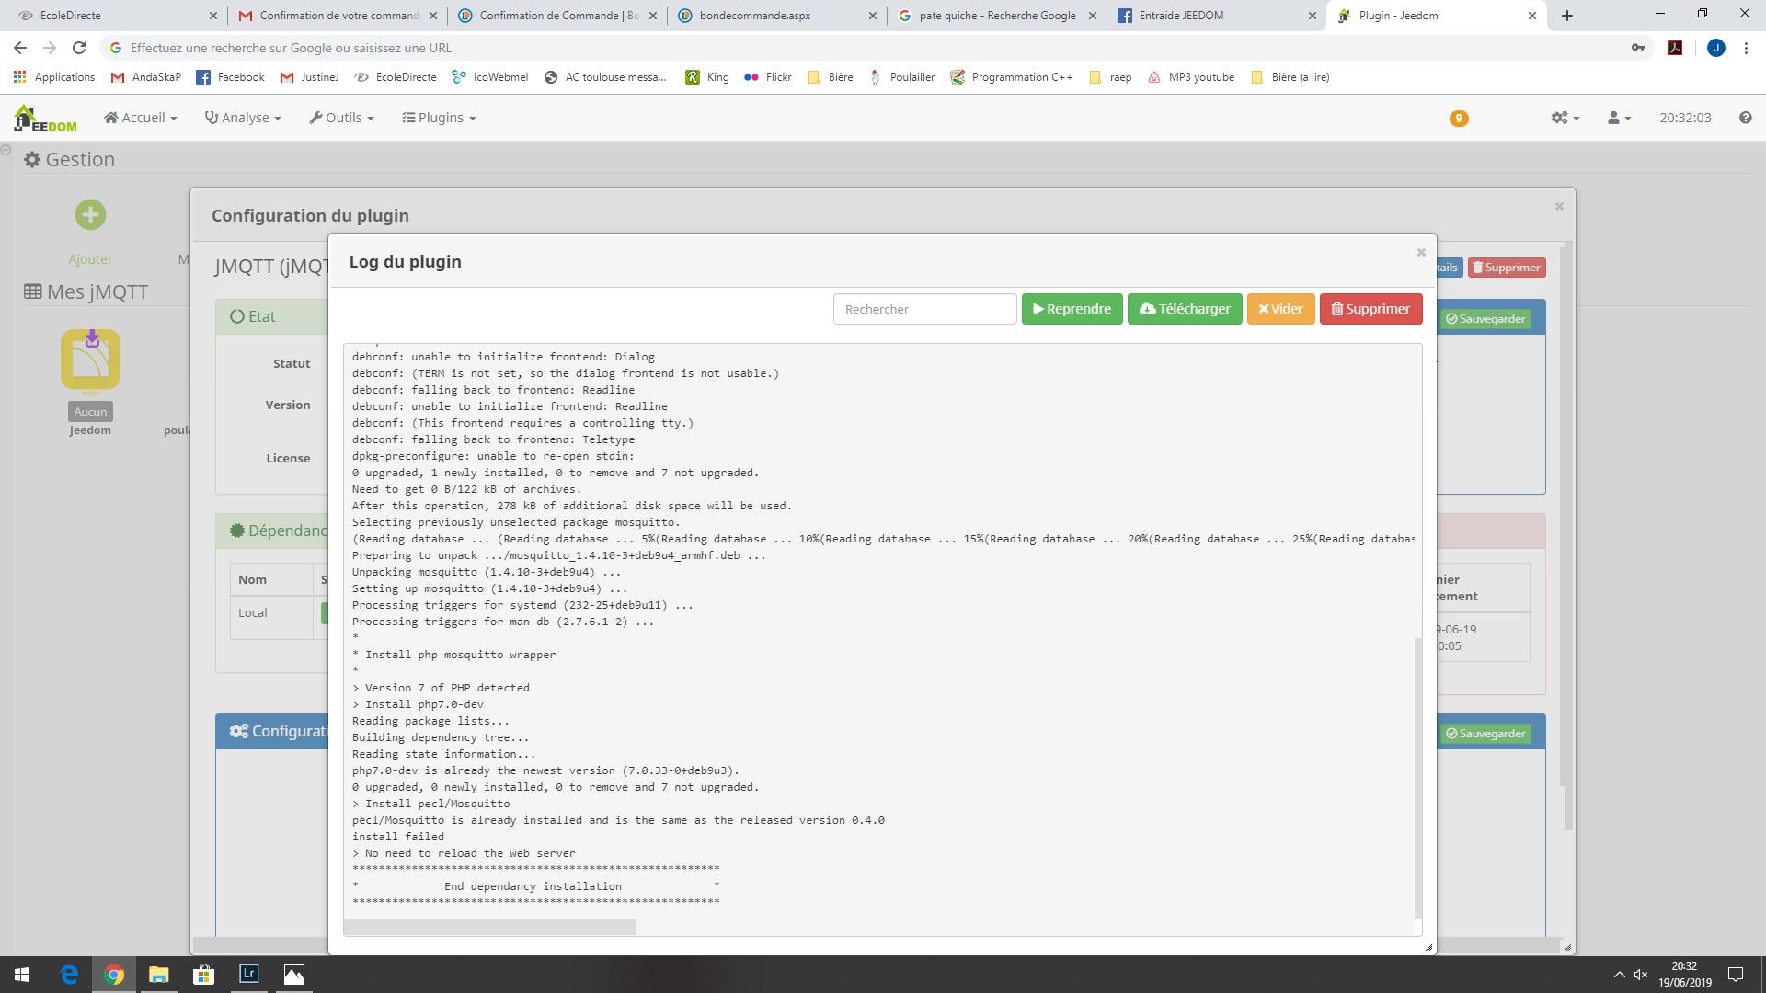Viewport: 1766px width, 993px height.
Task: Open Microsoft Edge from taskbar
Action: [69, 975]
